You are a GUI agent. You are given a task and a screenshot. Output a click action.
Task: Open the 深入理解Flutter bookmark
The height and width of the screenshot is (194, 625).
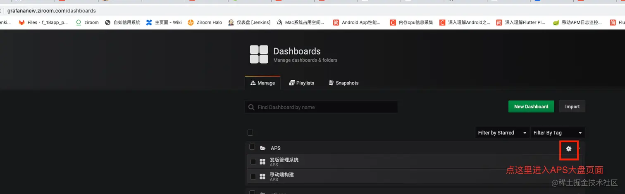point(521,22)
